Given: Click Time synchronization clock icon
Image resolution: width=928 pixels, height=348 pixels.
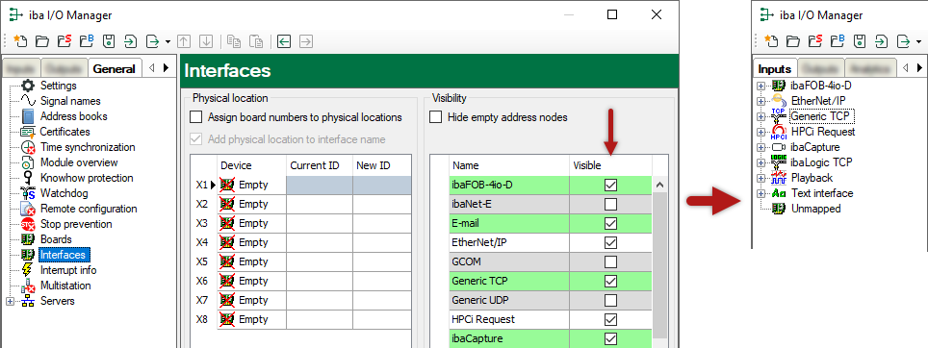Looking at the screenshot, I should coord(28,147).
